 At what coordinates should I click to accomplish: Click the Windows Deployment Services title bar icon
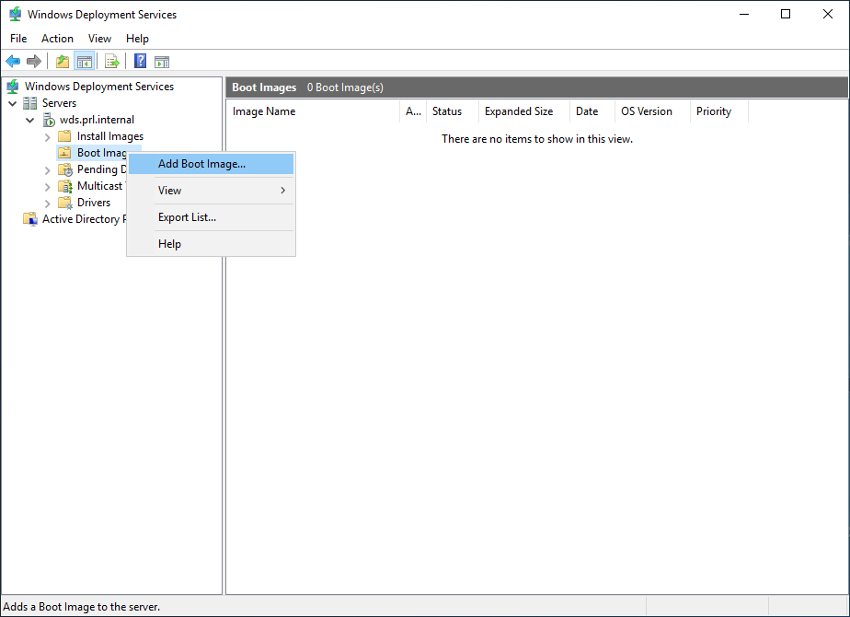click(15, 14)
